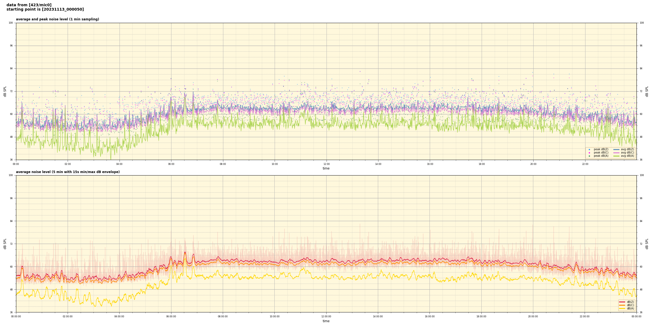This screenshot has height=326, width=652.
Task: Click the 22:00:00 tick on the bottom time axis
Action: [x=585, y=316]
